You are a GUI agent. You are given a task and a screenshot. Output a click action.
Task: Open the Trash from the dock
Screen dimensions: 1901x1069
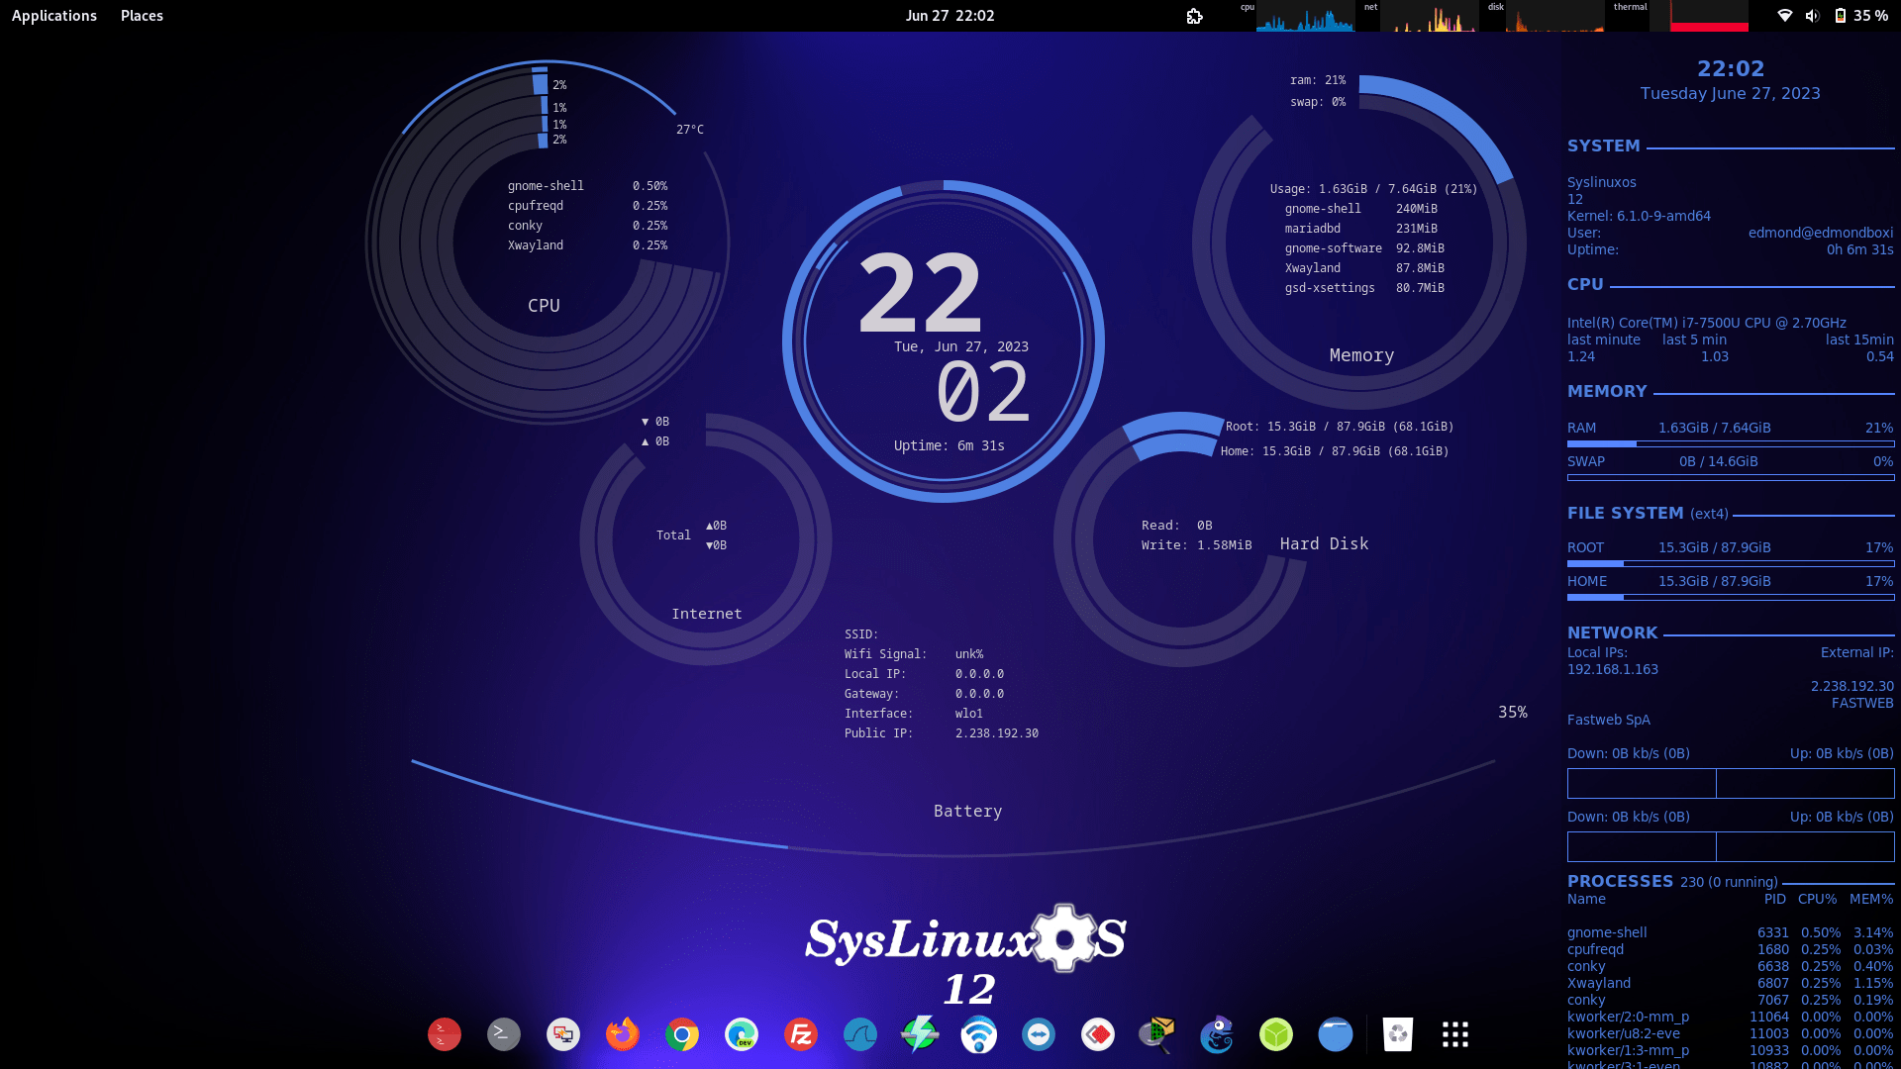tap(1397, 1034)
